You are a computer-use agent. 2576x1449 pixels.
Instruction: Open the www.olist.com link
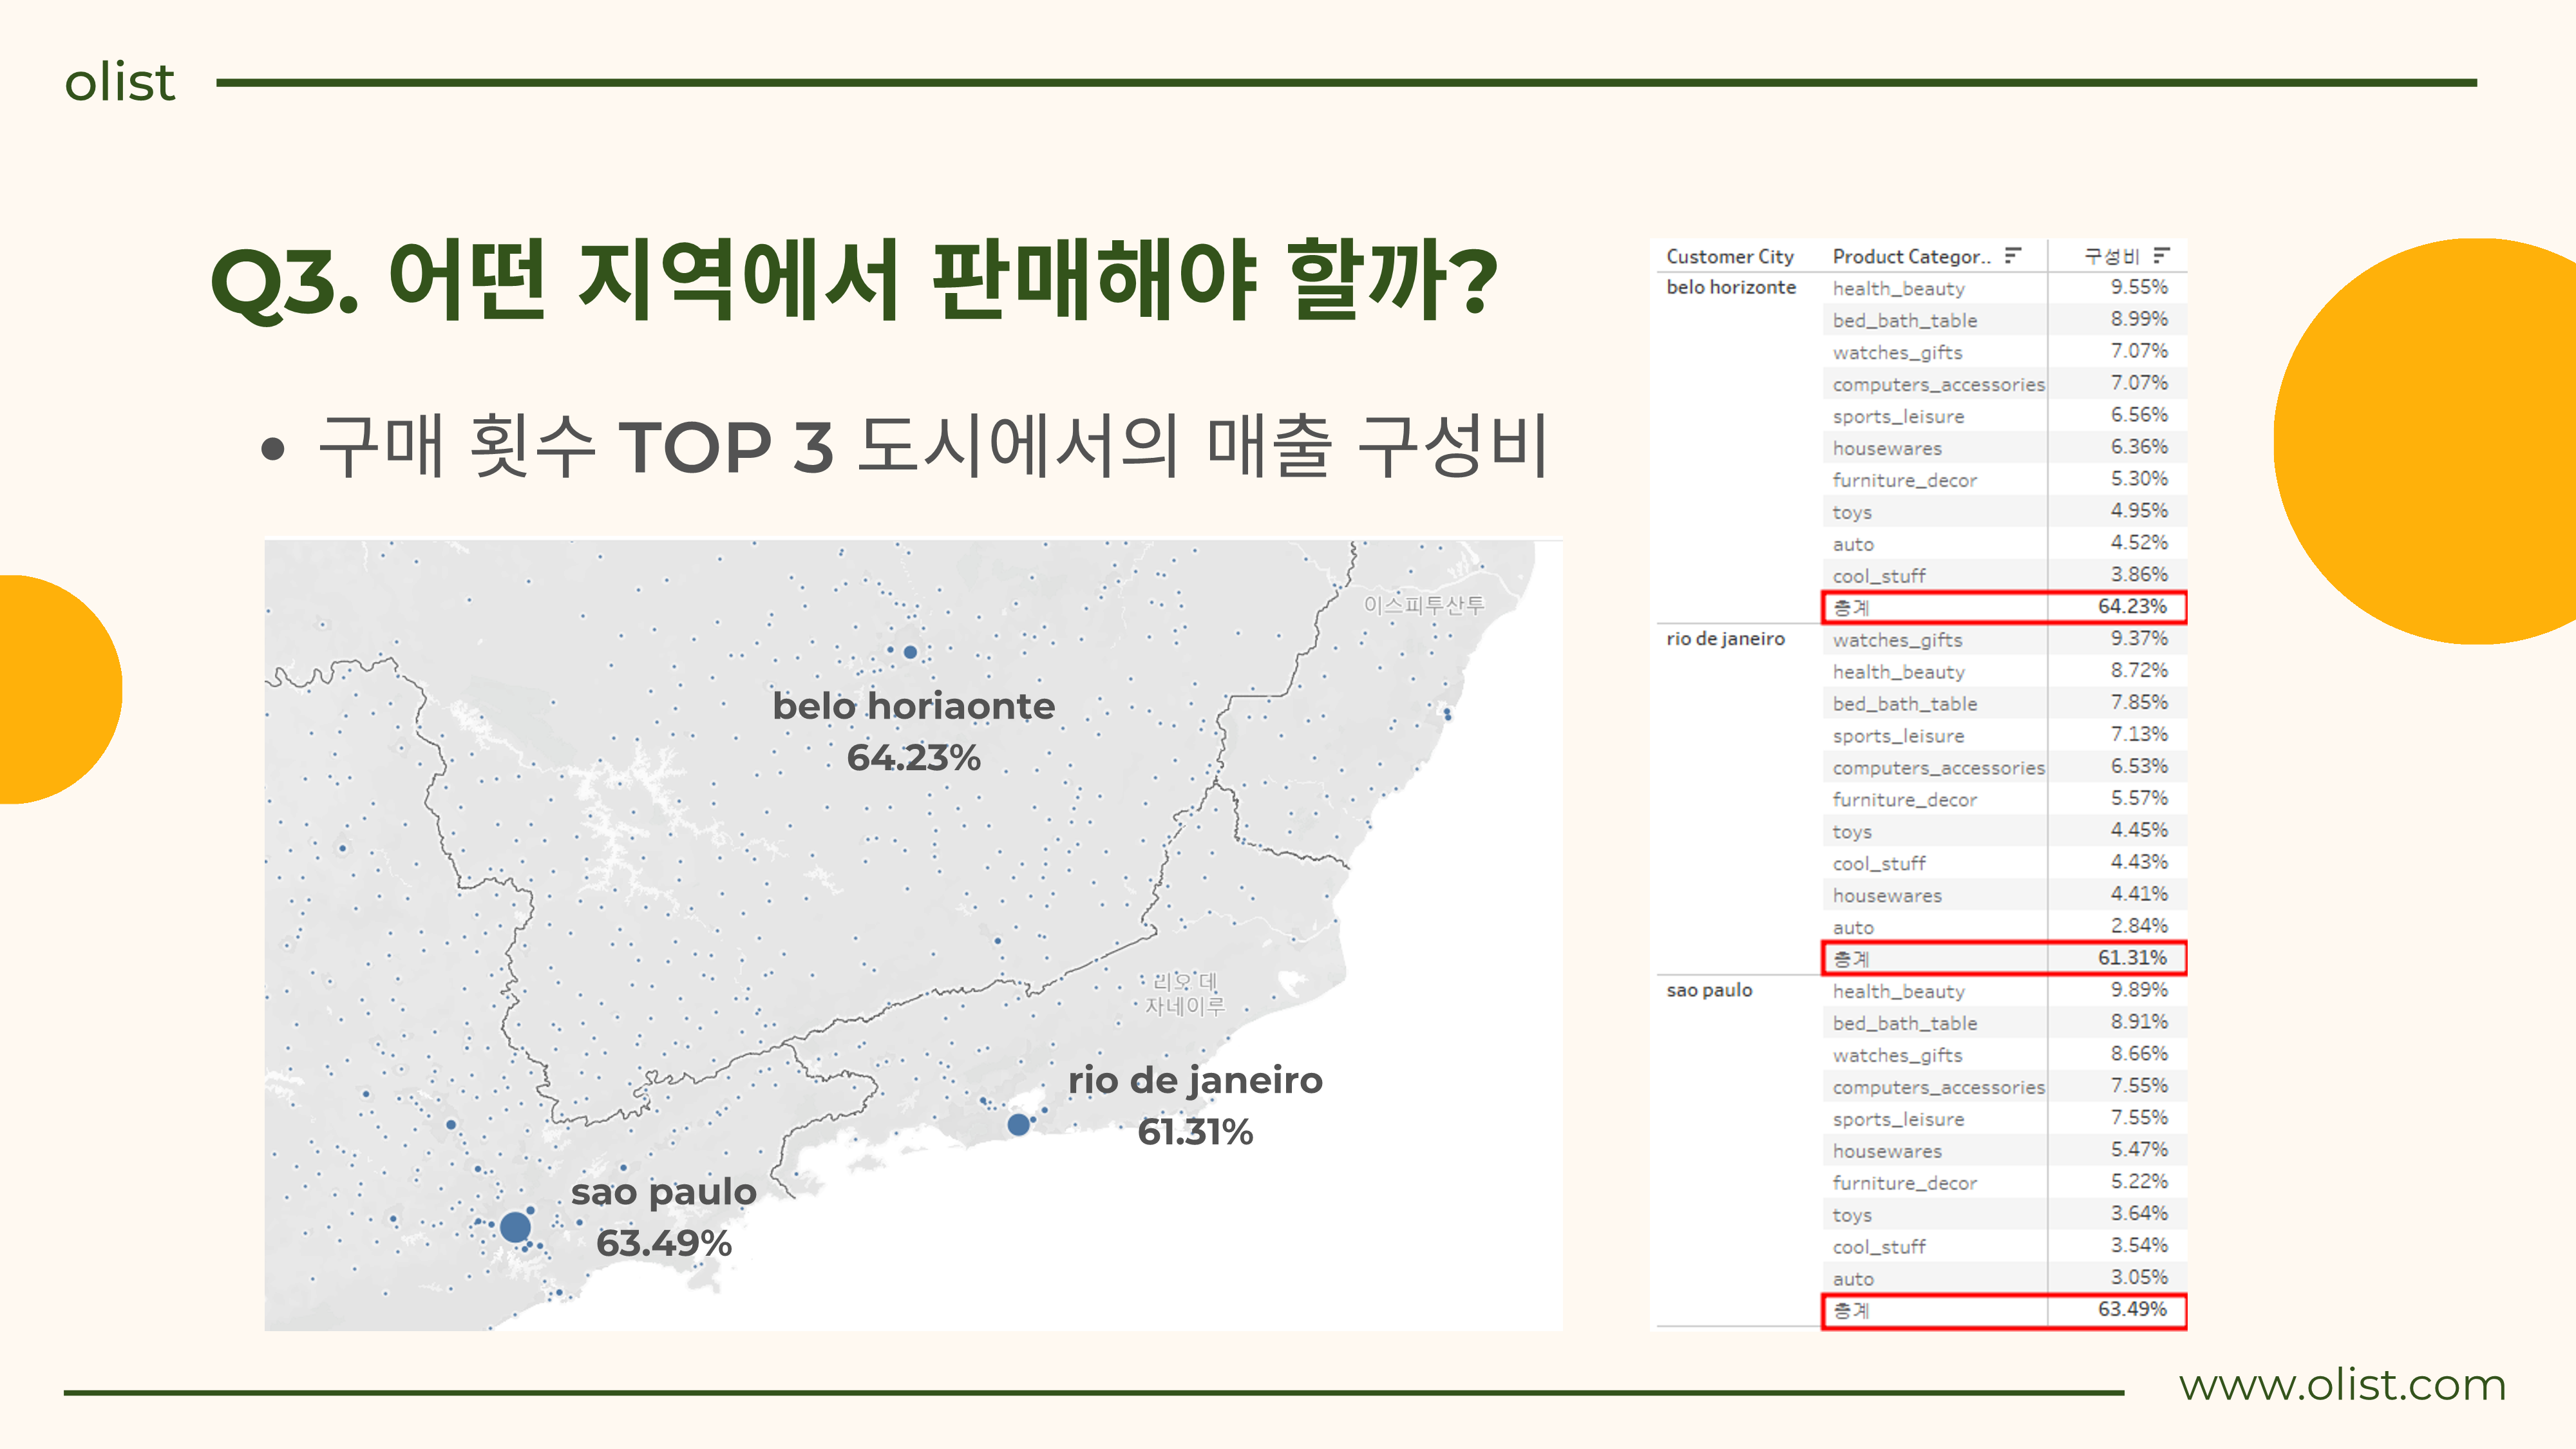coord(2342,1385)
